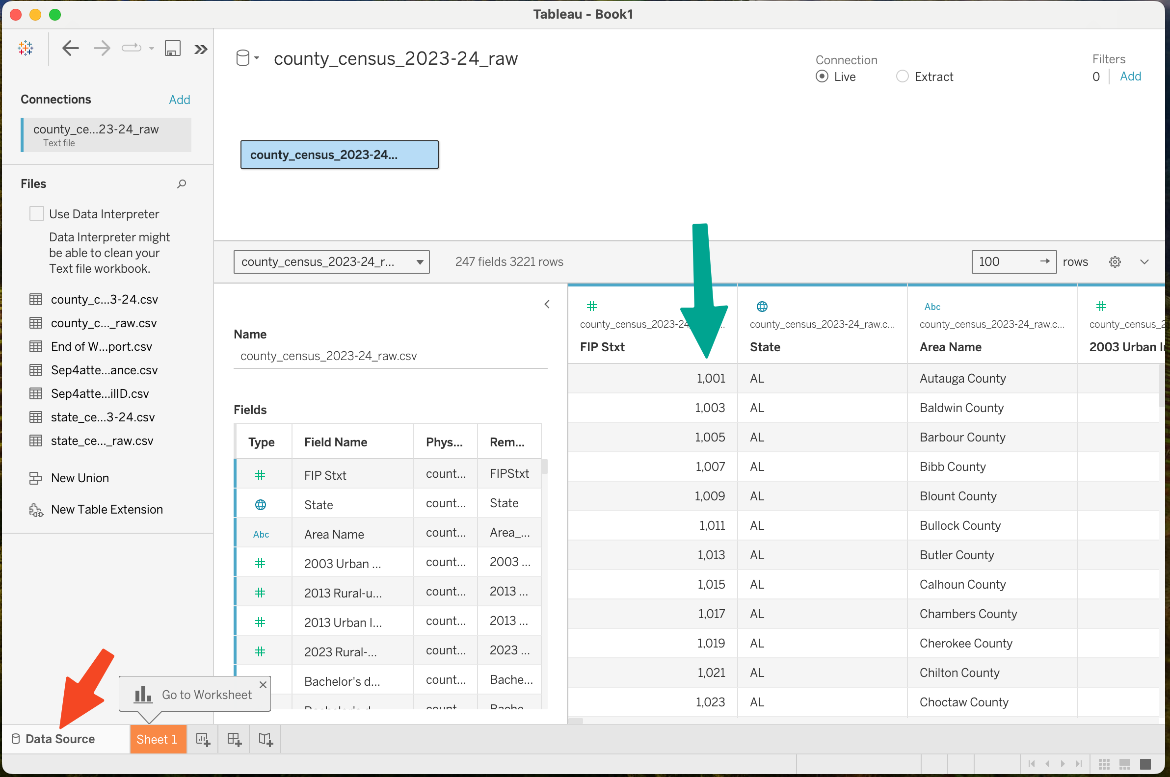Click the county_census_2023-24 table on the canvas
The width and height of the screenshot is (1170, 777).
(339, 155)
